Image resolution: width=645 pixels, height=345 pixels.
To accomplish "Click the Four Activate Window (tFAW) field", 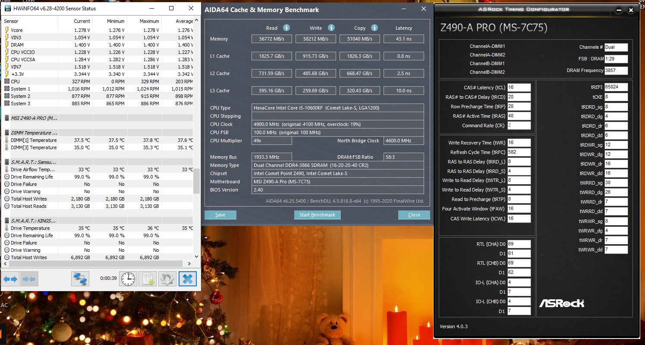I will (519, 209).
